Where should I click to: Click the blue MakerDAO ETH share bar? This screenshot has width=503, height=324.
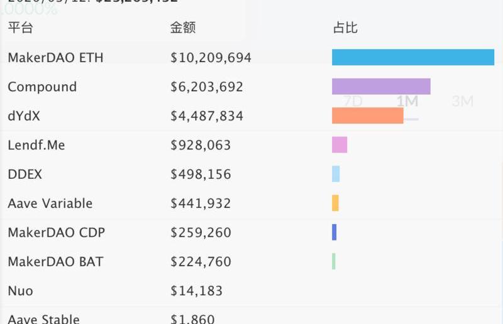tap(413, 57)
